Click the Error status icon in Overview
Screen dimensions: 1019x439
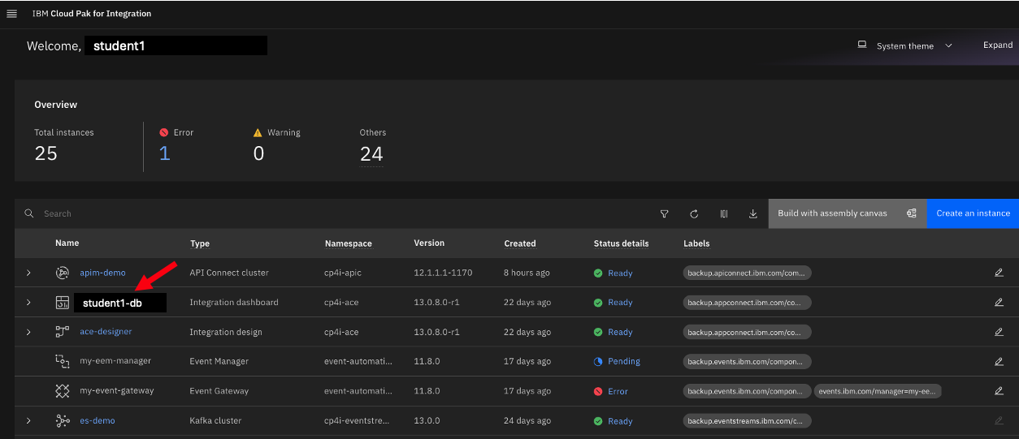pos(163,132)
